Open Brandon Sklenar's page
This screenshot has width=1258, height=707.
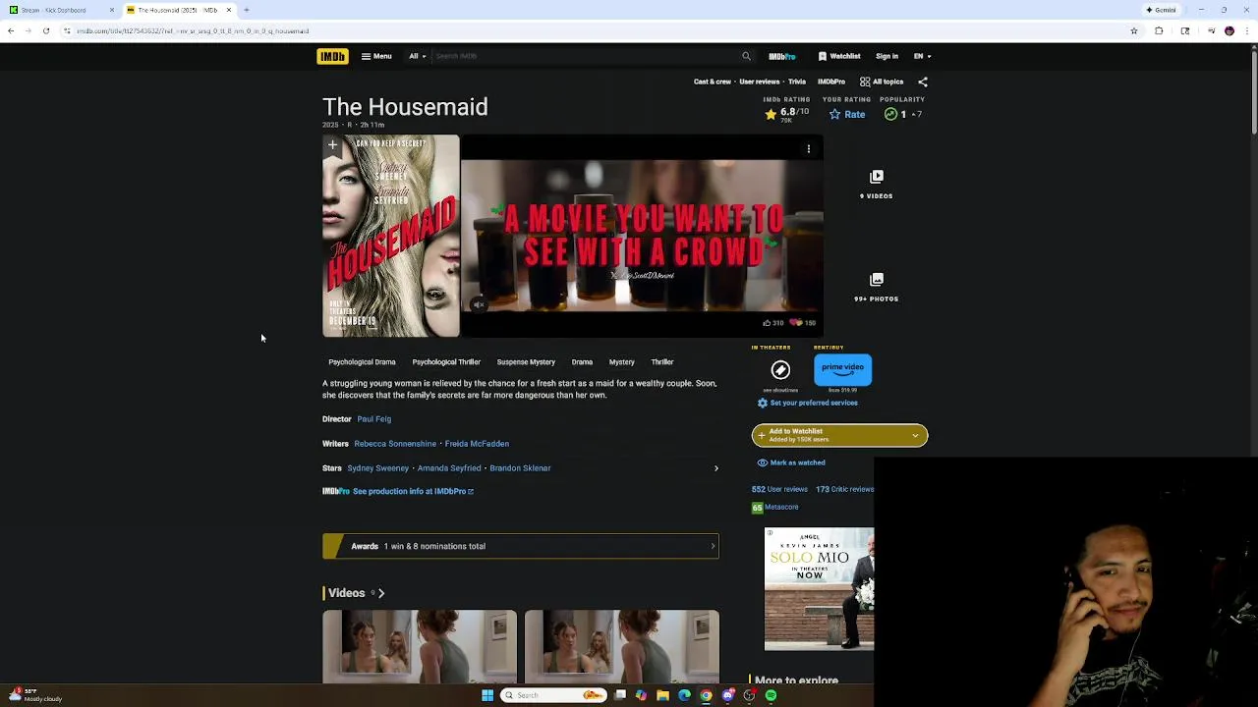[x=520, y=468]
